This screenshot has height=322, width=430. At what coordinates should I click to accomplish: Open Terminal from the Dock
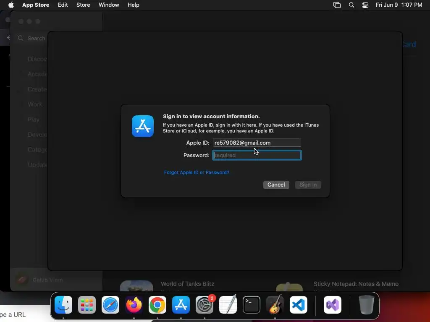(252, 305)
